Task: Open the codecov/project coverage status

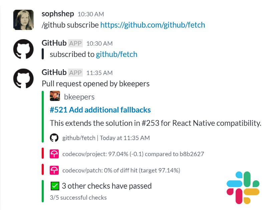Action: click(133, 154)
